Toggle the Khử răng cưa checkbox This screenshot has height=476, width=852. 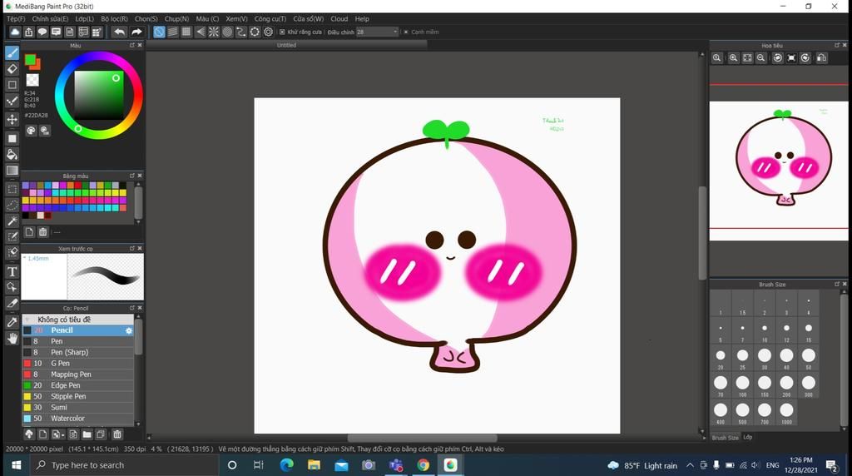[283, 32]
